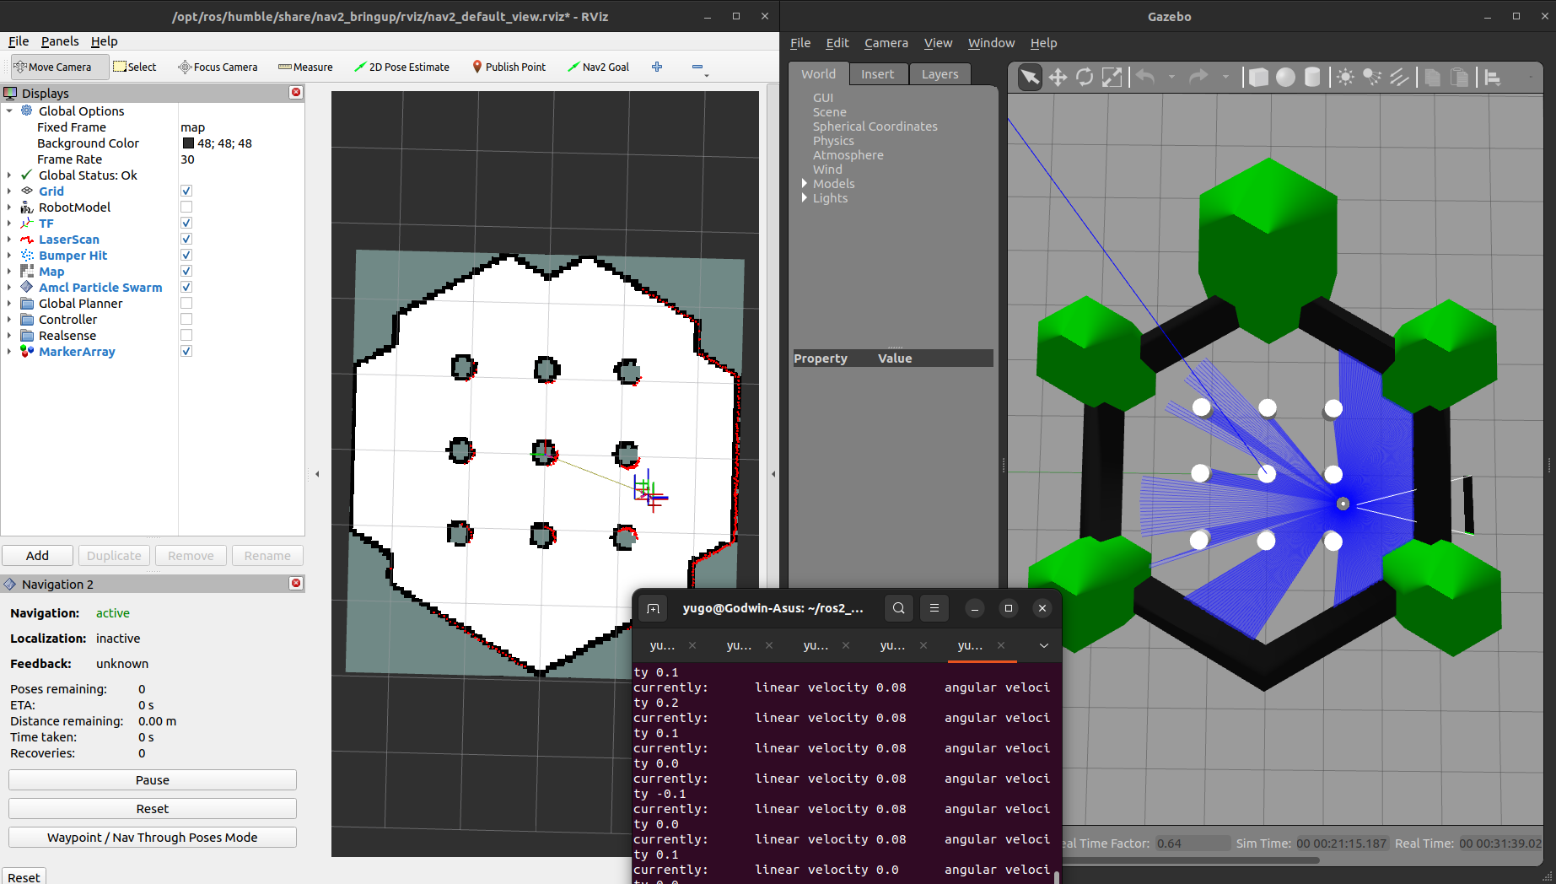Image resolution: width=1556 pixels, height=884 pixels.
Task: Disable the LaserScan display checkbox
Action: (186, 240)
